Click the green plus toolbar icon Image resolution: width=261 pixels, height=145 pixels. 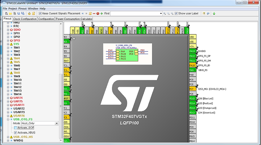[x=102, y=14]
